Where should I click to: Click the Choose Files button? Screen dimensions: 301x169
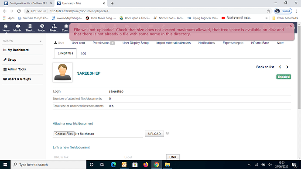pyautogui.click(x=64, y=134)
